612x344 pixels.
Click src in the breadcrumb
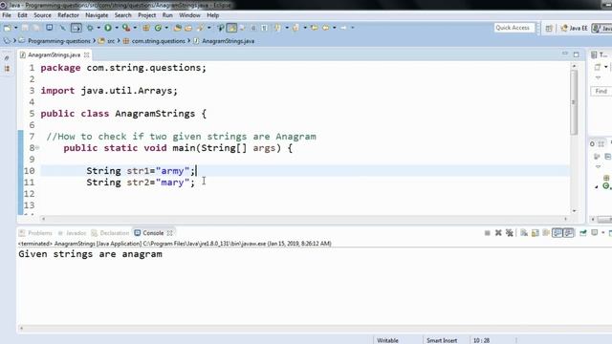(x=111, y=41)
